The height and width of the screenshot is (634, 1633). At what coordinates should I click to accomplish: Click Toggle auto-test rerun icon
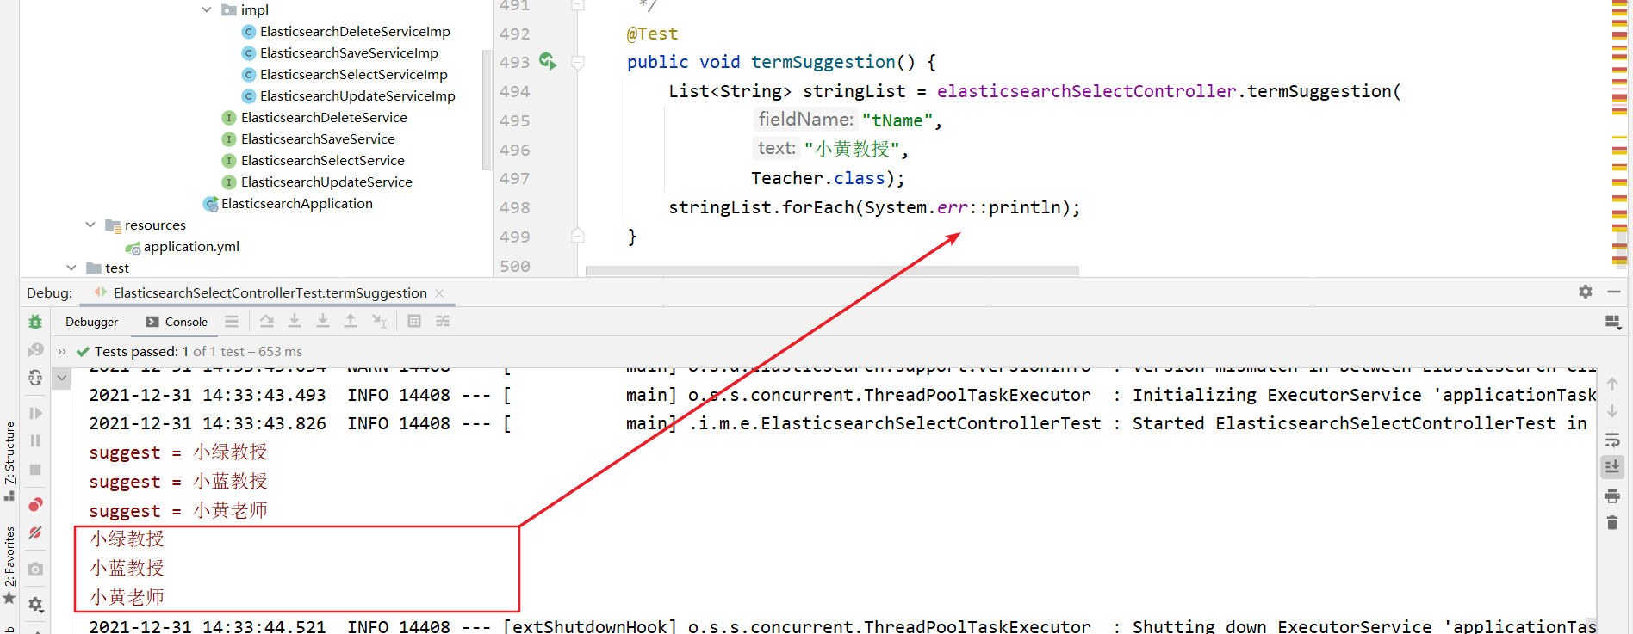click(35, 378)
